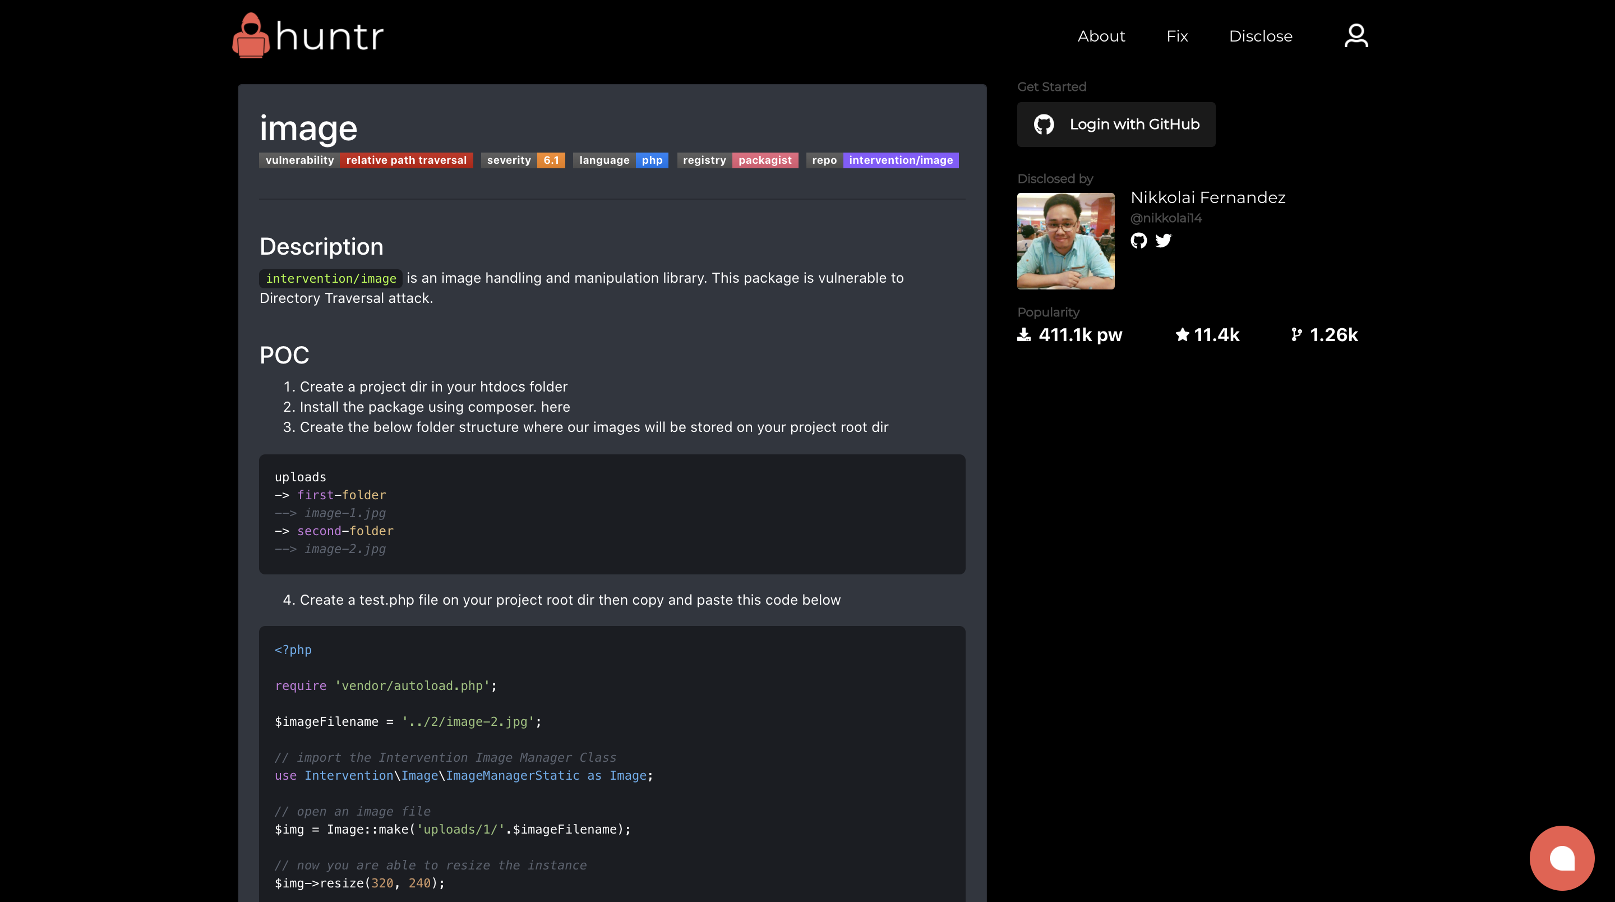Image resolution: width=1615 pixels, height=902 pixels.
Task: Click the discloser's profile photo
Action: pos(1065,241)
